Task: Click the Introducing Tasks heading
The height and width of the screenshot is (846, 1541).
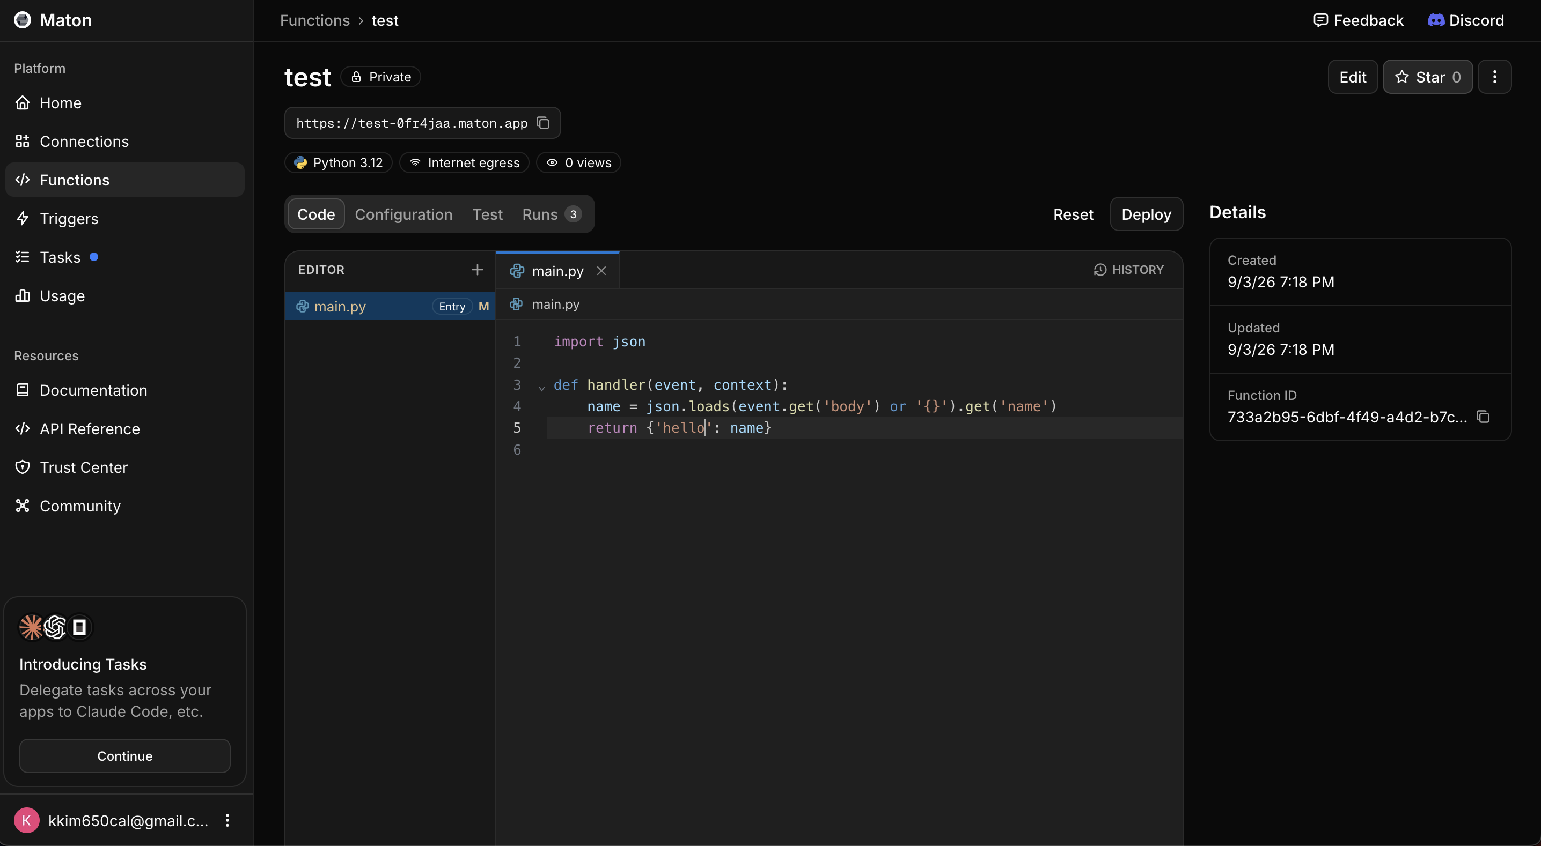Action: point(83,664)
